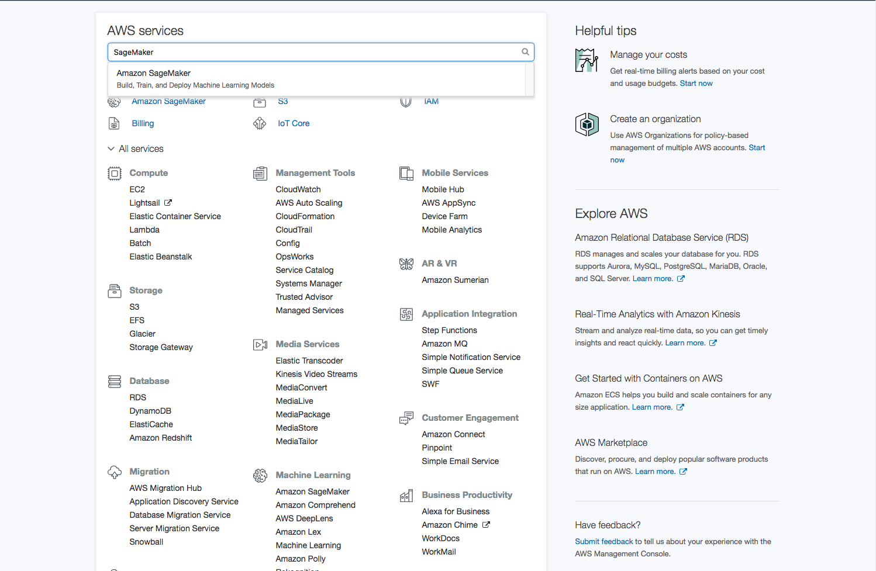Screen dimensions: 876x571
Task: Open AWS DeepLens service
Action: 304,518
